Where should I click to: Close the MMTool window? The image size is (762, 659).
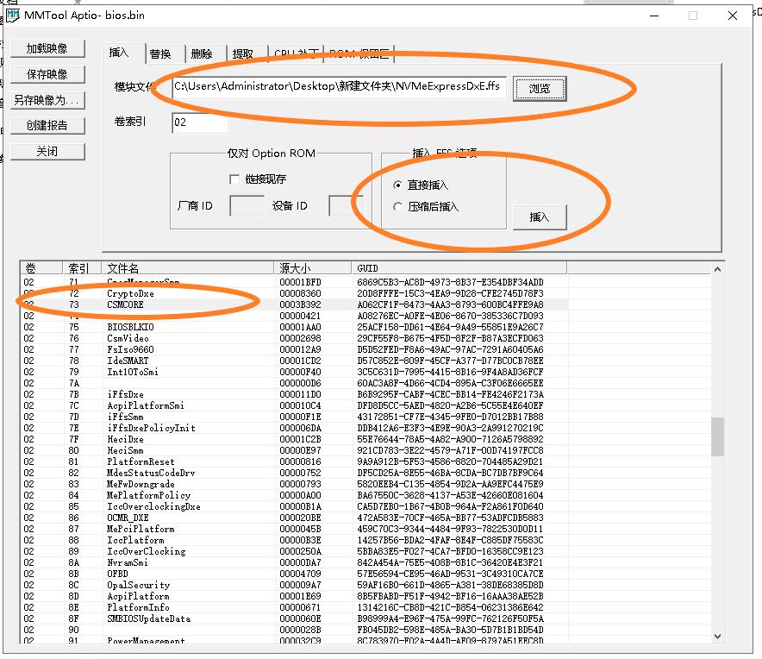pyautogui.click(x=733, y=16)
